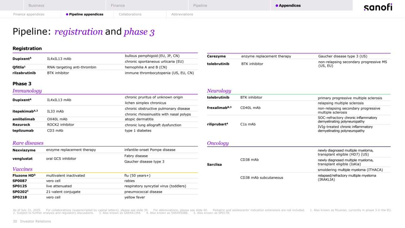Click '21-valent conjugate' cell

[x=63, y=192]
